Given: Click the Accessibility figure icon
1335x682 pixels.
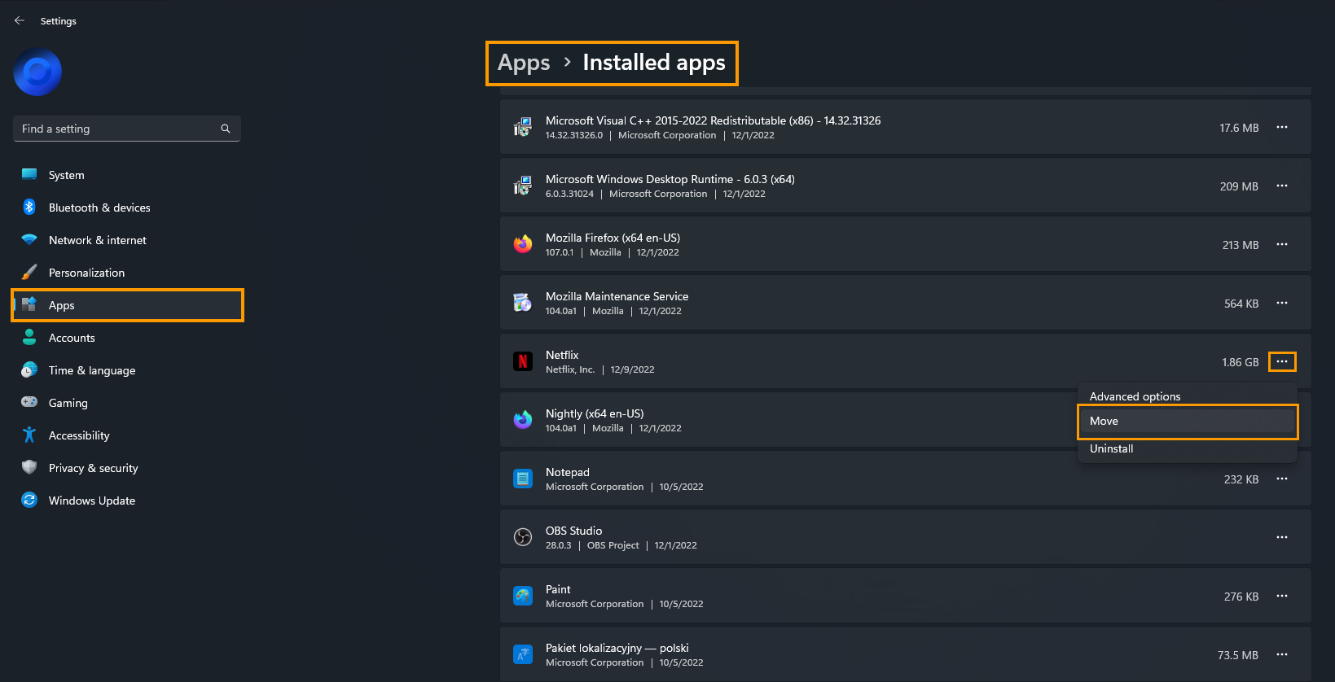Looking at the screenshot, I should point(29,435).
